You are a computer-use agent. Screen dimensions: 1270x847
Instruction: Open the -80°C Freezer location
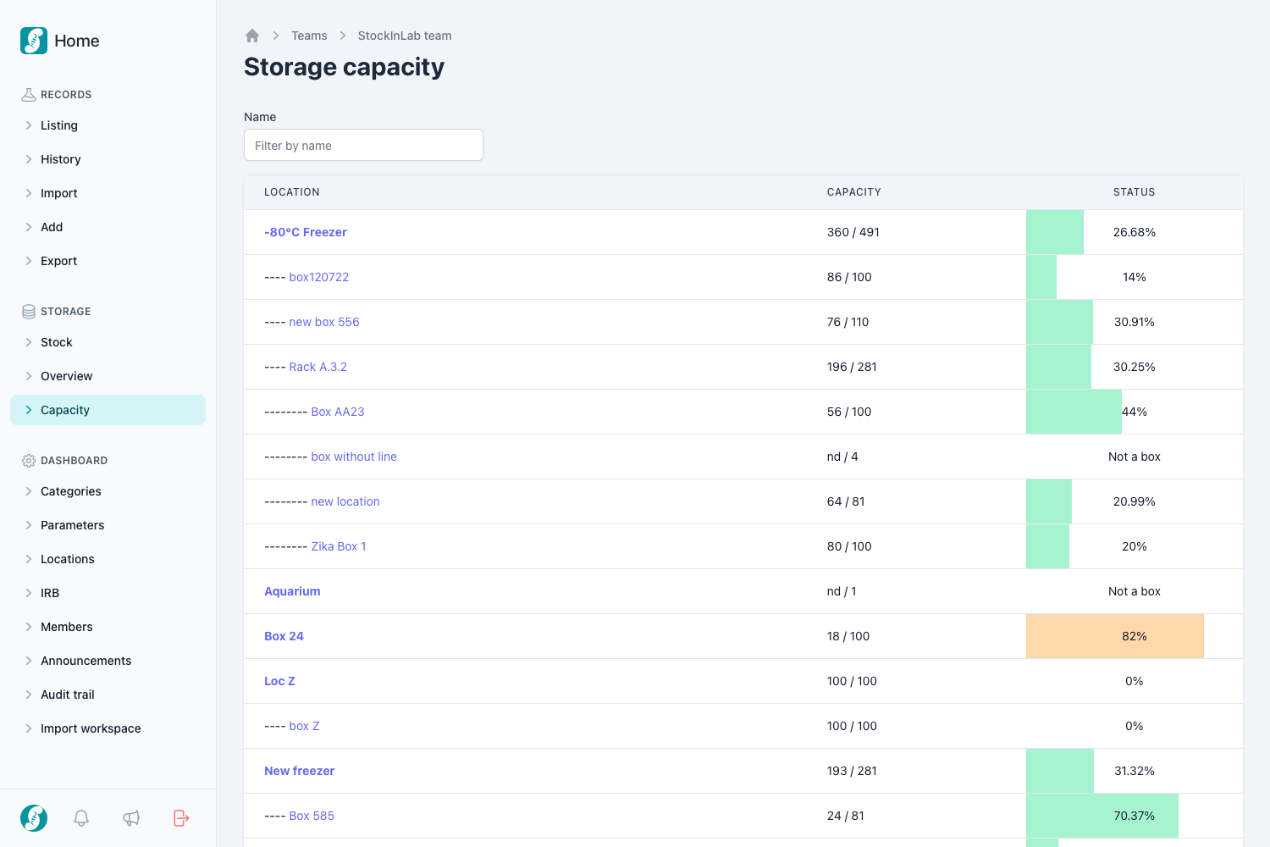coord(306,232)
